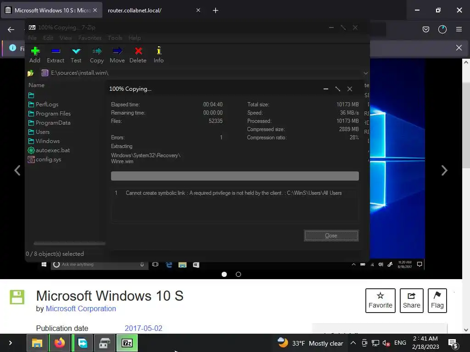Open the Firefox hamburger application menu
The height and width of the screenshot is (352, 470).
[x=459, y=29]
